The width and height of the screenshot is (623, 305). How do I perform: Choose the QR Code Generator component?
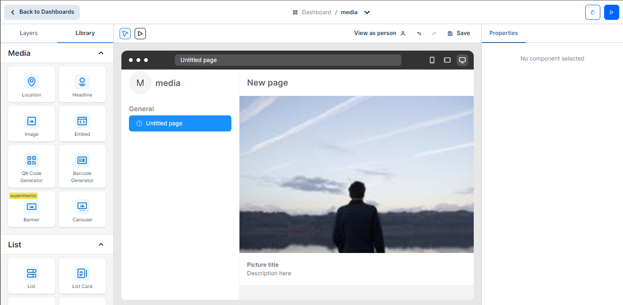point(32,166)
